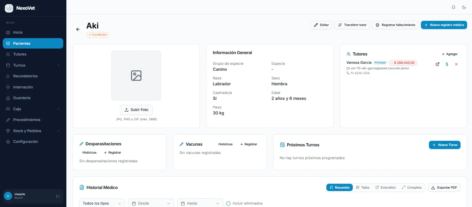472x207 pixels.
Task: Click the Principal badge
Action: [380, 63]
